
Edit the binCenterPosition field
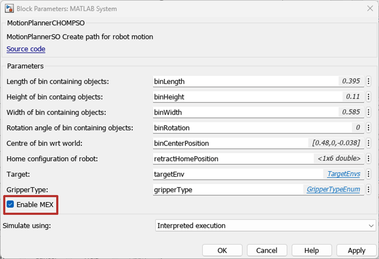(x=230, y=143)
